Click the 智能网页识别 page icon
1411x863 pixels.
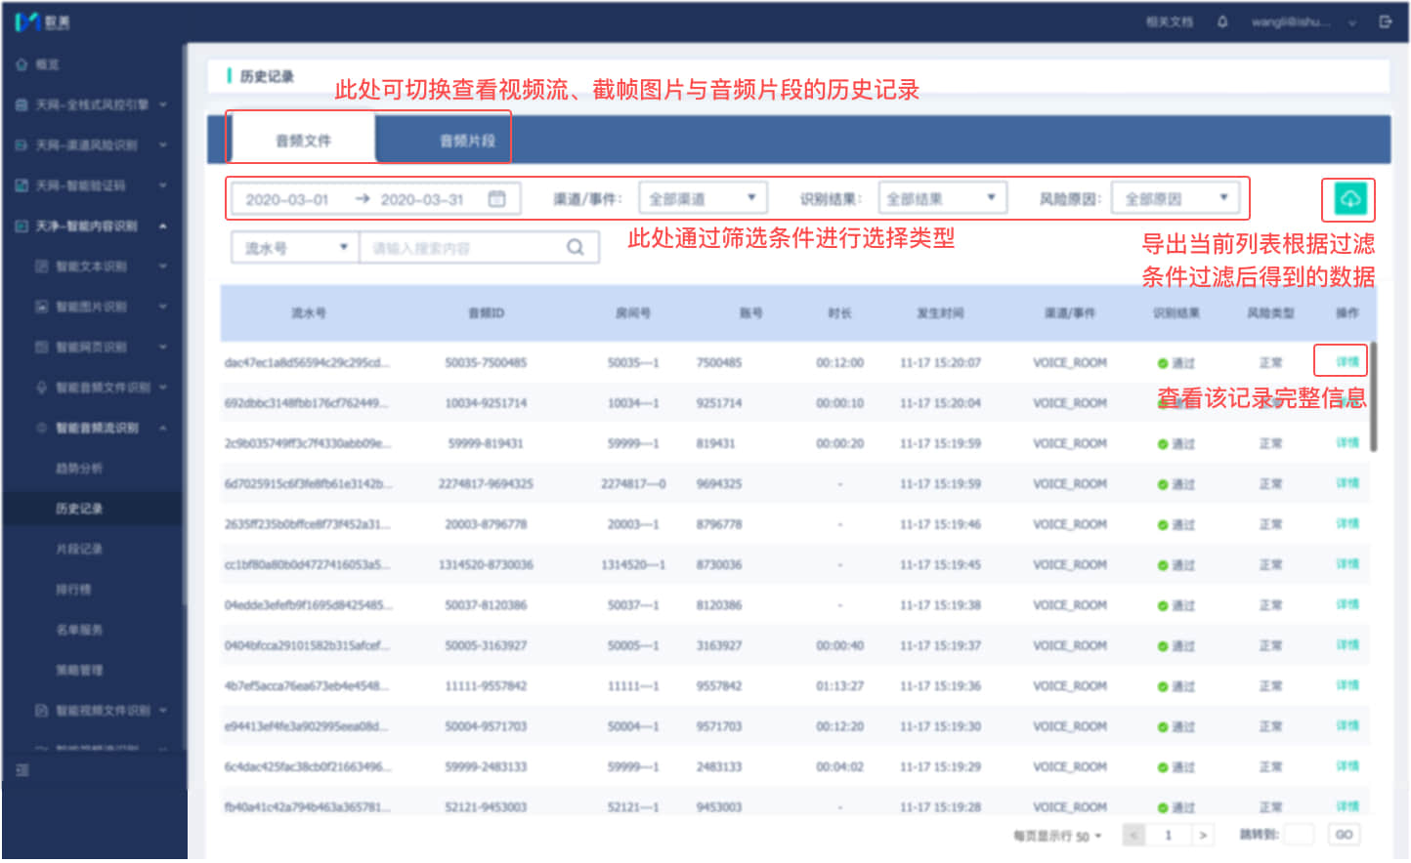(x=41, y=347)
